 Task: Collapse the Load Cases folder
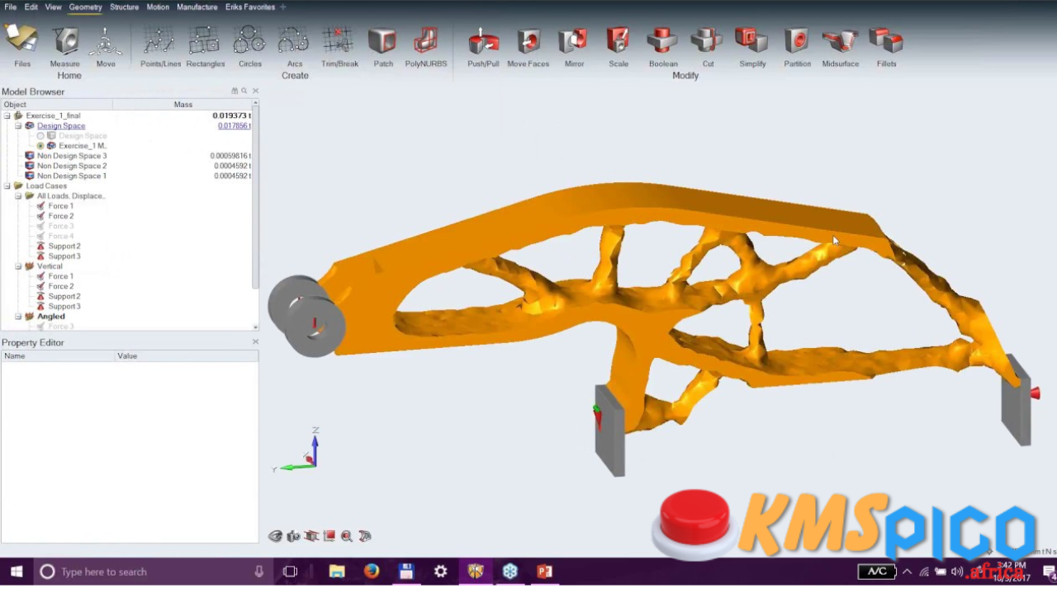pyautogui.click(x=7, y=186)
